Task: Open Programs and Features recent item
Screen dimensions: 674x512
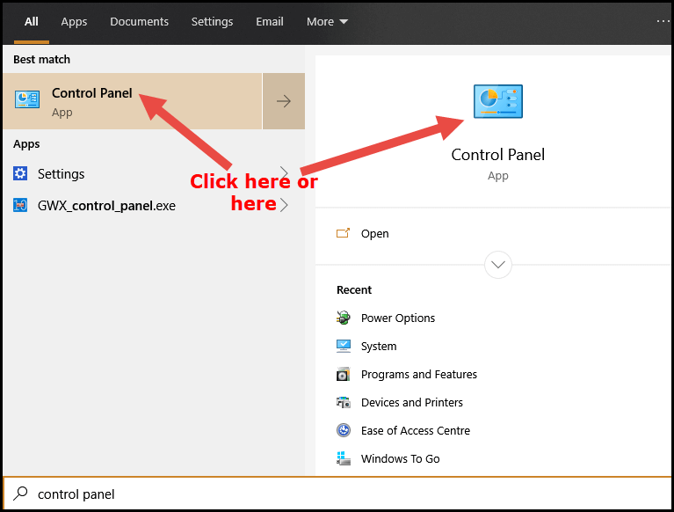Action: (x=418, y=374)
